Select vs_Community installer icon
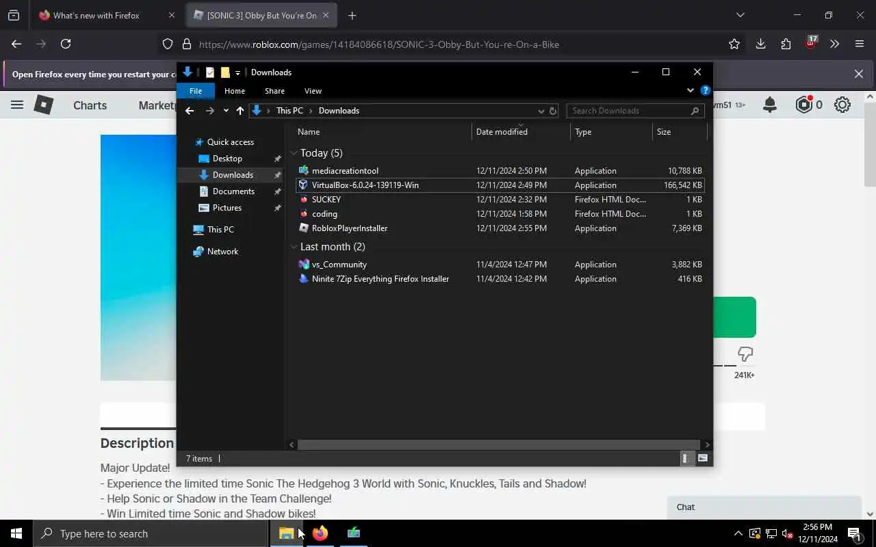The height and width of the screenshot is (547, 876). [x=303, y=264]
